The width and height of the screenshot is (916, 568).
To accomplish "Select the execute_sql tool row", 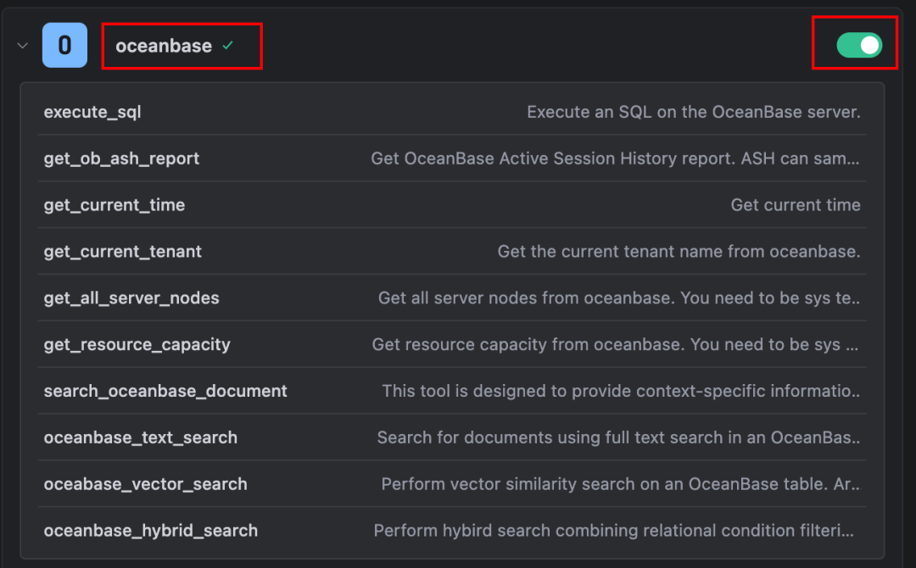I will (x=452, y=112).
